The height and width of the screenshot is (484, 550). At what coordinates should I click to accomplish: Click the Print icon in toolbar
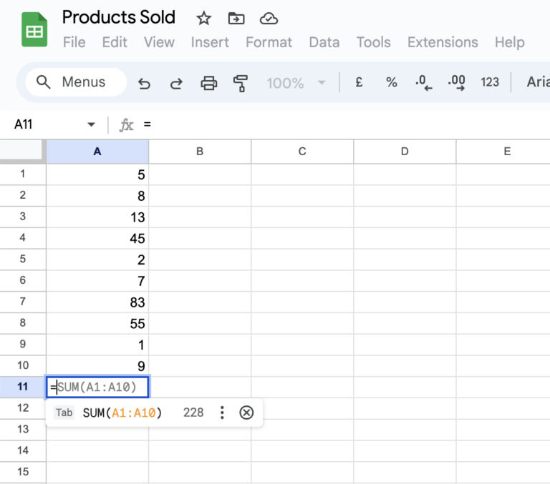(208, 84)
